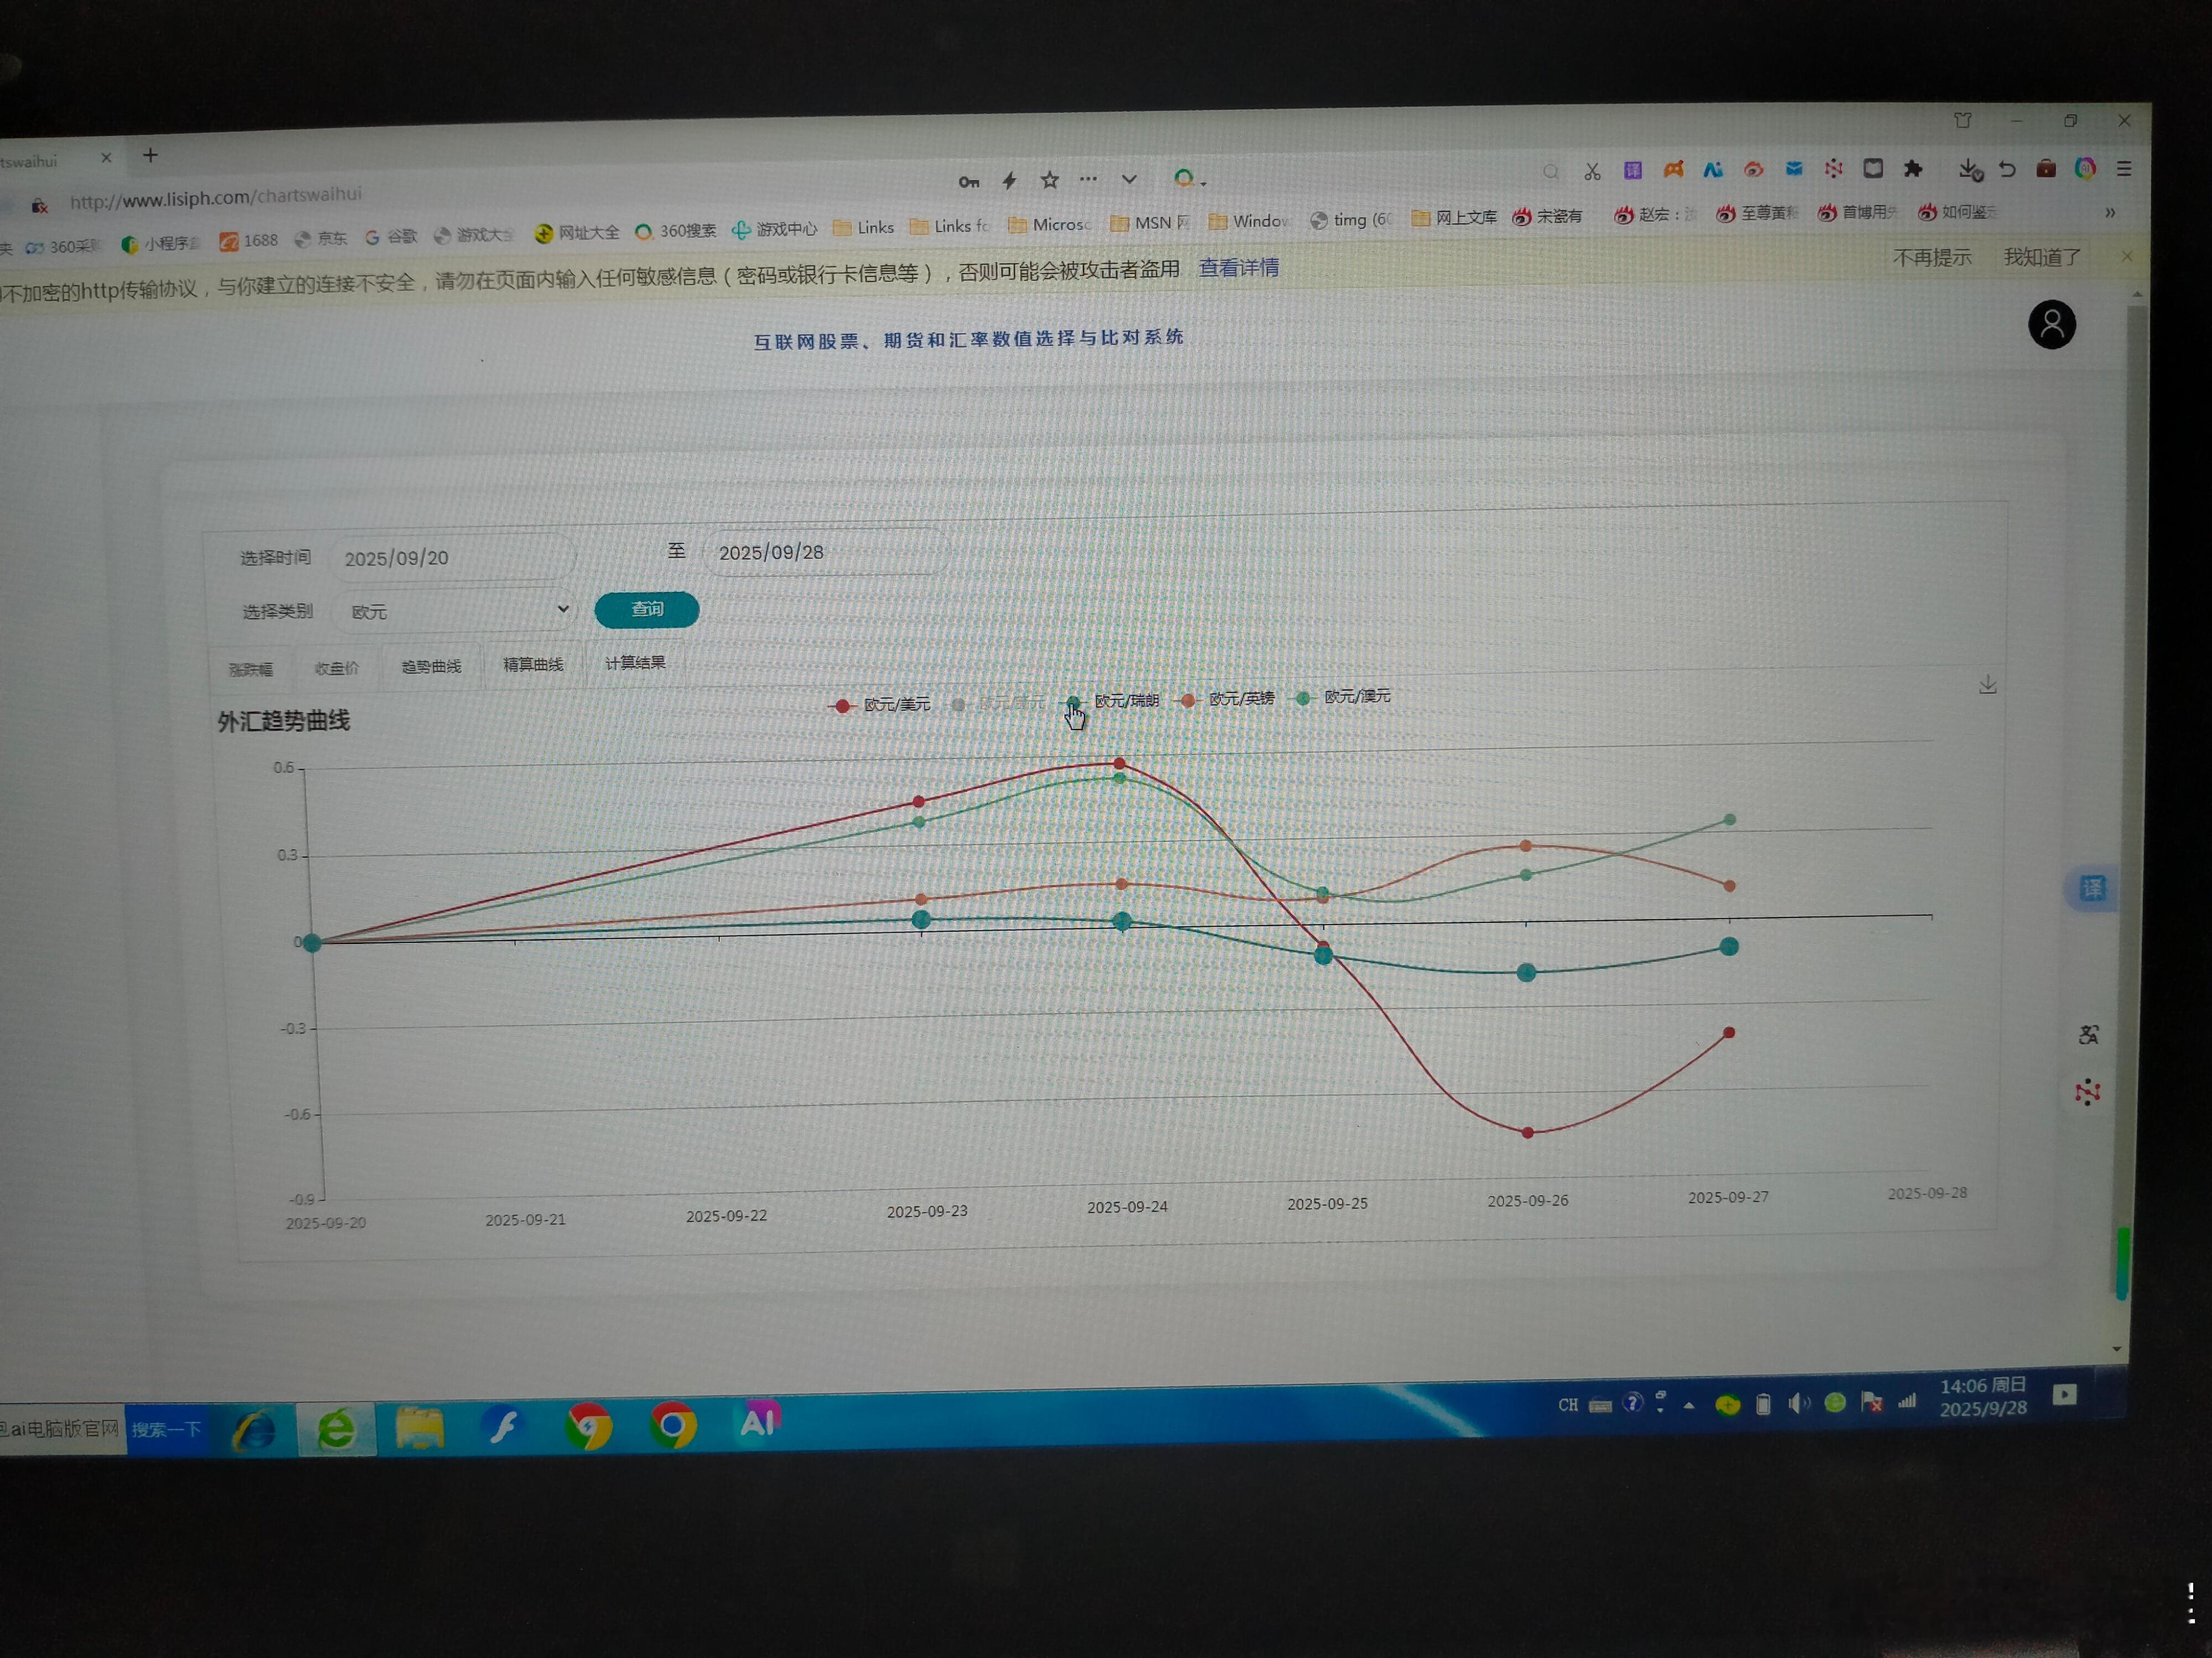2212x1658 pixels.
Task: Click the accessibility translate icon on right sidebar
Action: point(2088,1035)
